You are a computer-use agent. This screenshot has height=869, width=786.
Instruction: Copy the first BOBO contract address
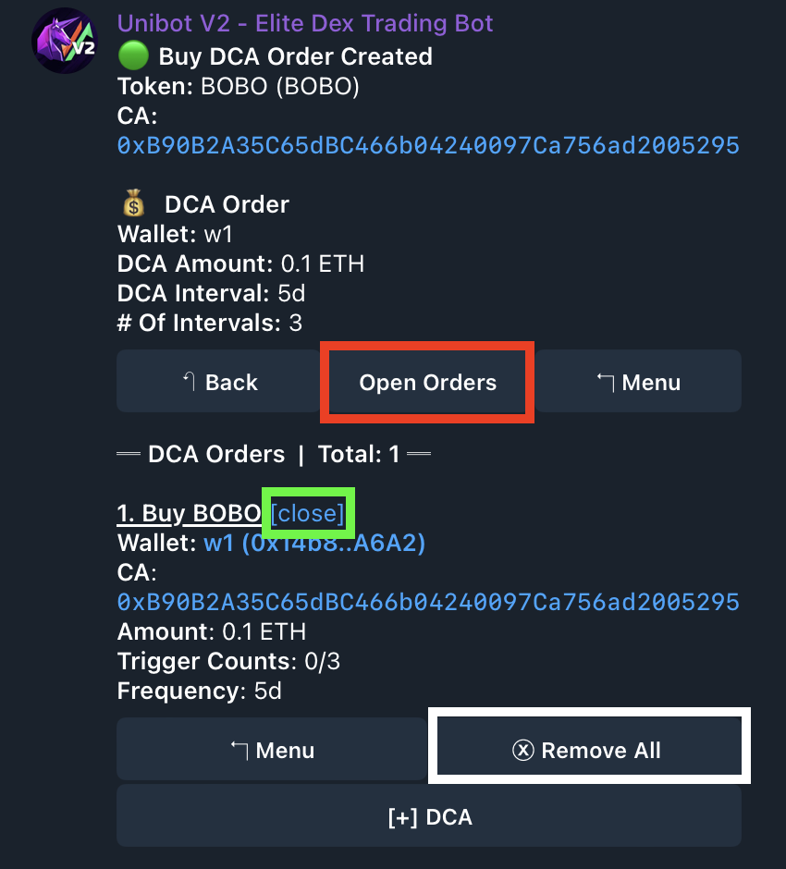(x=428, y=146)
